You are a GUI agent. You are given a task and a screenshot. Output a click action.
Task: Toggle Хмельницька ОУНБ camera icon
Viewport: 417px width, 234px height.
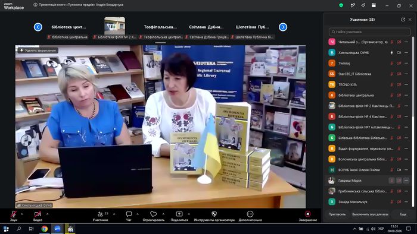point(399,53)
